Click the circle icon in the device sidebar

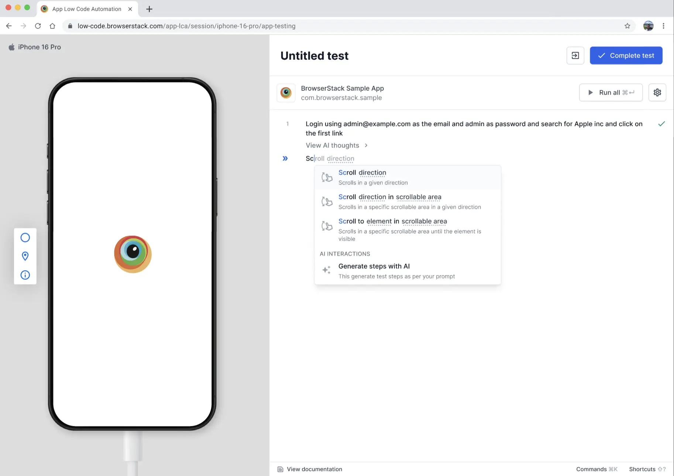click(25, 237)
